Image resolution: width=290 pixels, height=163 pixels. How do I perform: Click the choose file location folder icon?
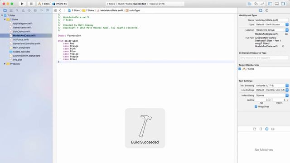coord(286,34)
